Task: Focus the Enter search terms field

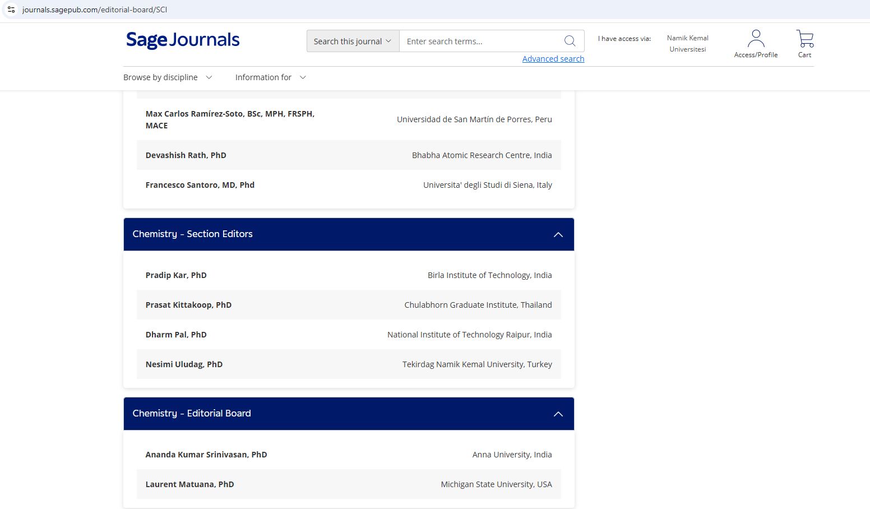Action: click(482, 41)
